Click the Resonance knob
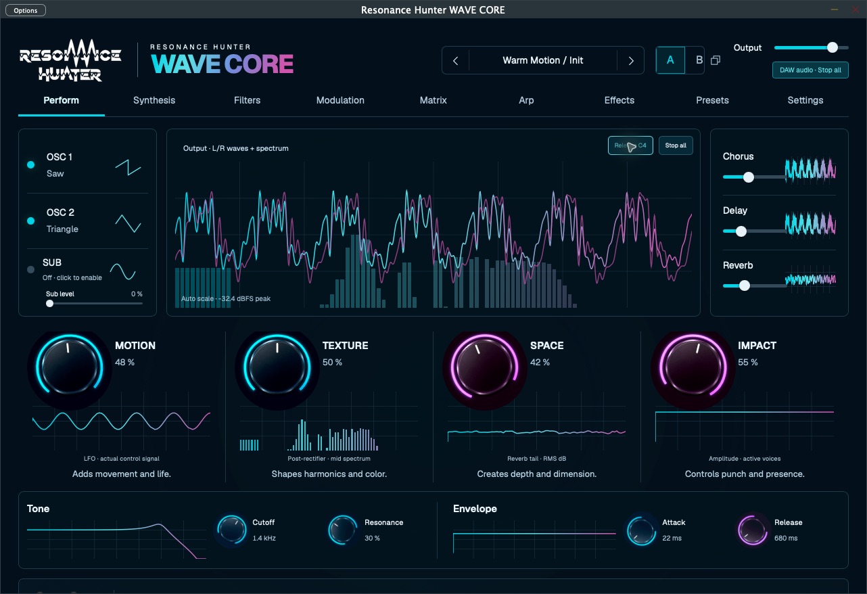The height and width of the screenshot is (594, 867). point(343,530)
